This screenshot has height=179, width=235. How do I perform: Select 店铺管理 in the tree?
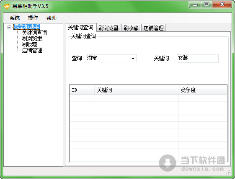(x=32, y=50)
